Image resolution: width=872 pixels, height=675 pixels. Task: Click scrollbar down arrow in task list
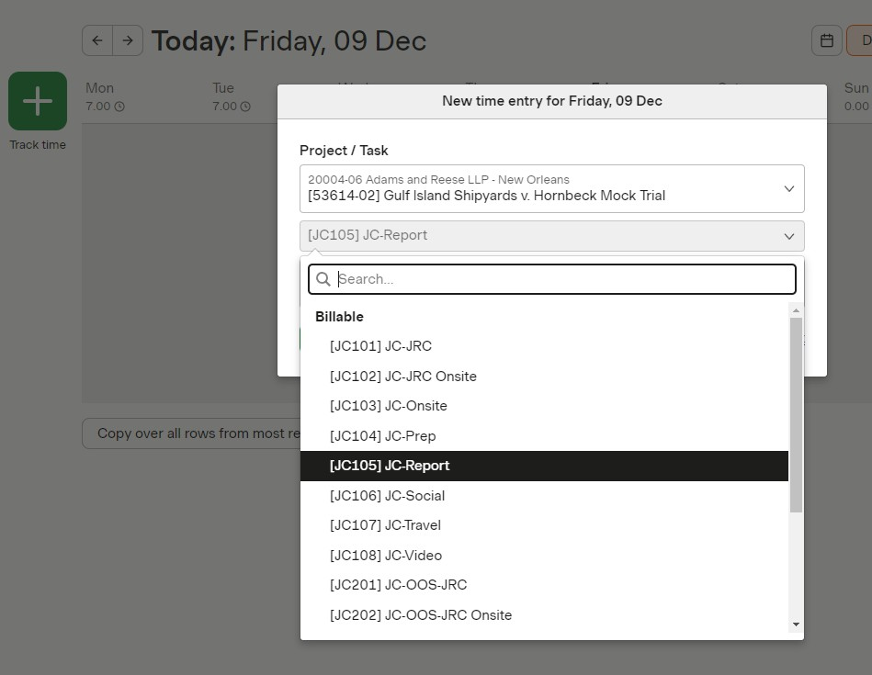pyautogui.click(x=796, y=624)
